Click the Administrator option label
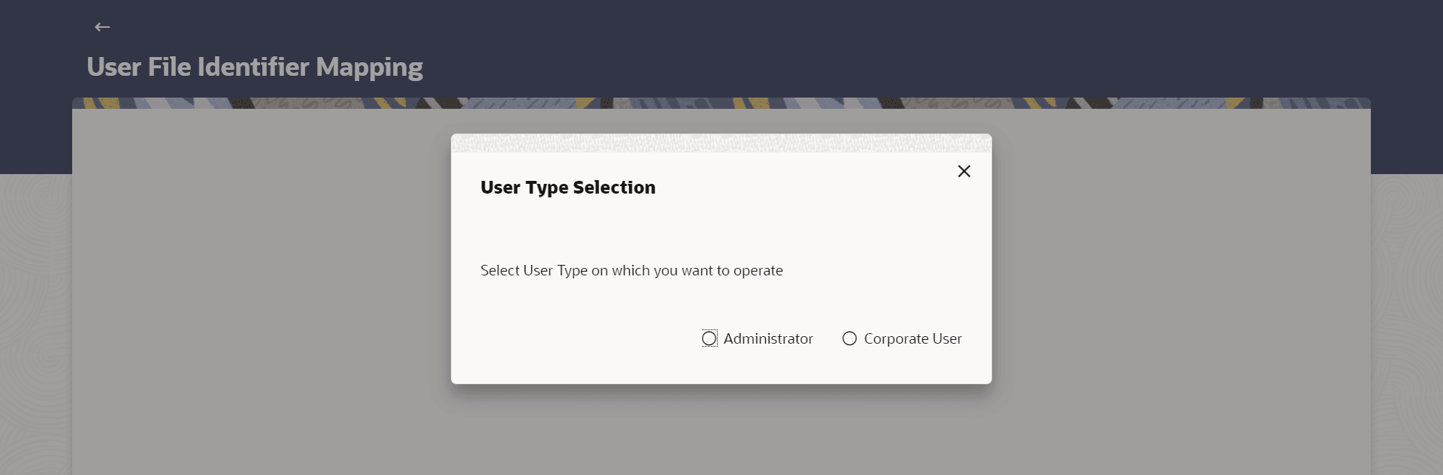The image size is (1443, 475). click(768, 338)
